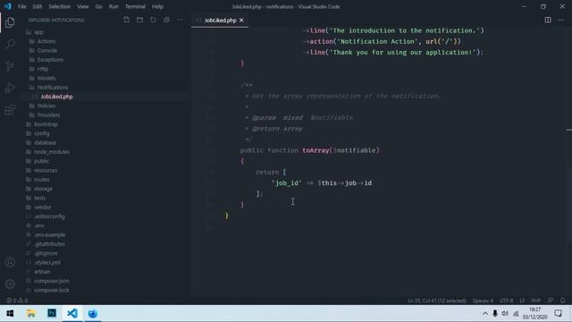572x322 pixels.
Task: Change language mode PHP
Action: coord(536,301)
